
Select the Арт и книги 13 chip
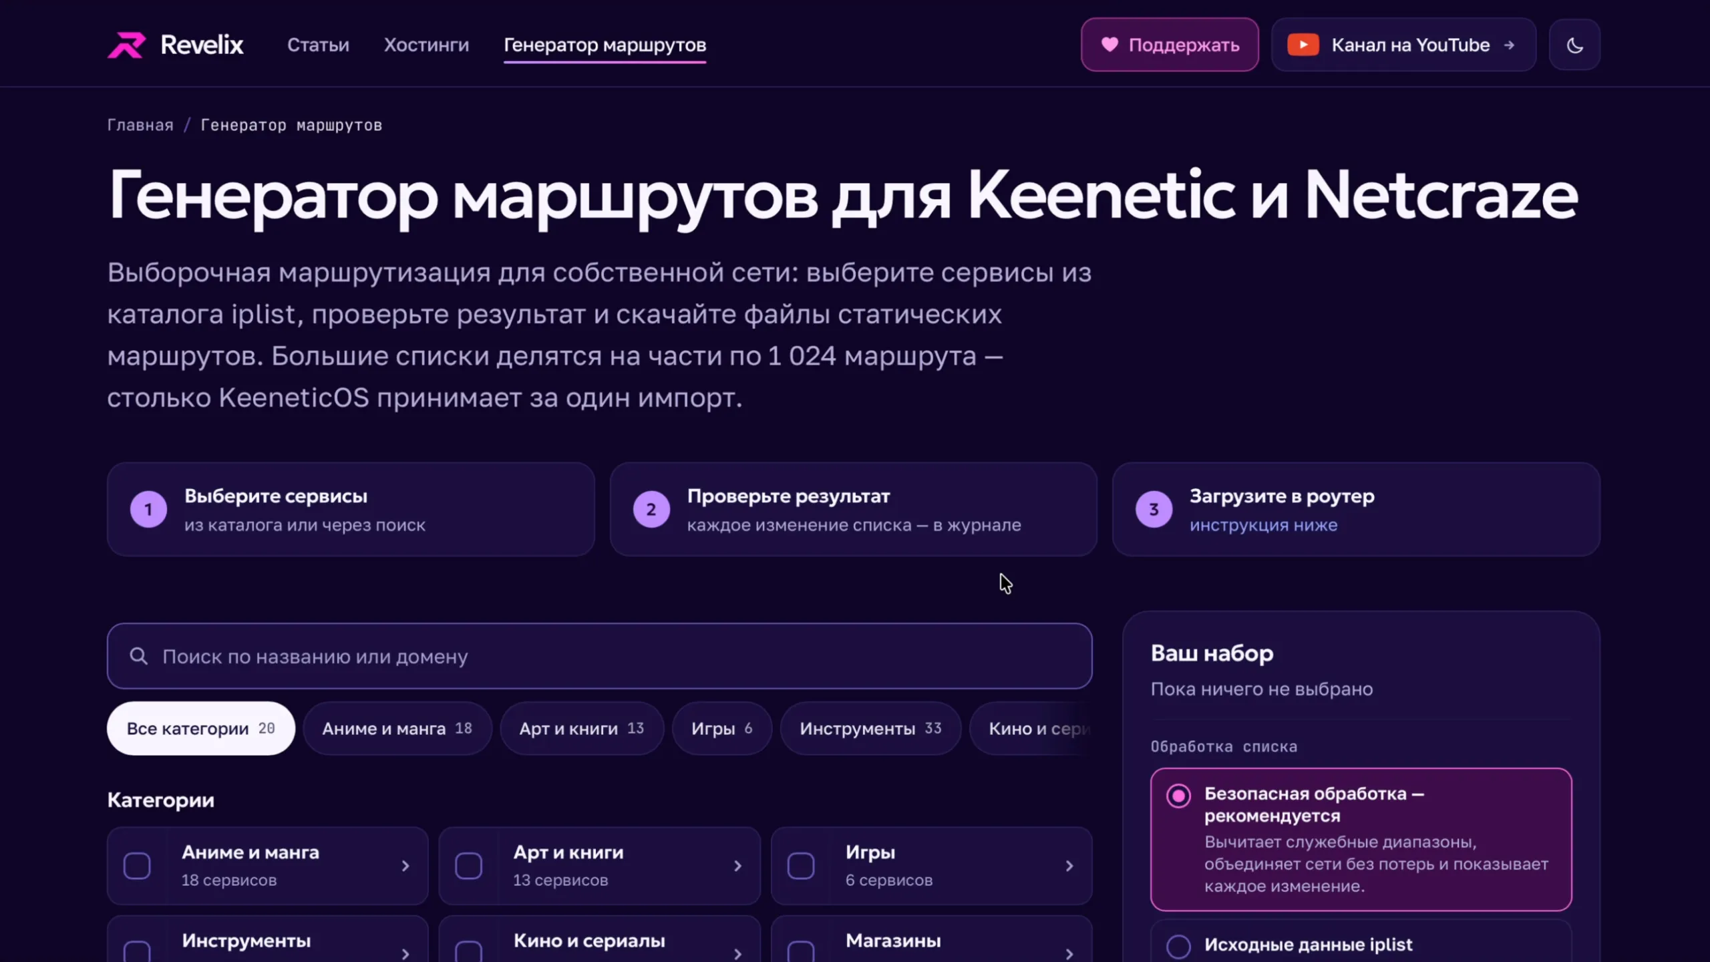[582, 728]
